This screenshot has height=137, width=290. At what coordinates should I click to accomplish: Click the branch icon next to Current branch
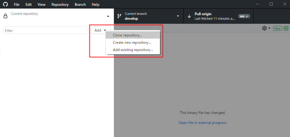coord(119,16)
